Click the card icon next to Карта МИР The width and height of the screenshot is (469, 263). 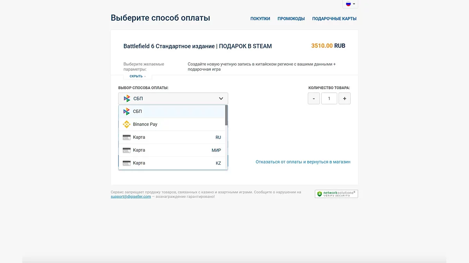pyautogui.click(x=127, y=150)
